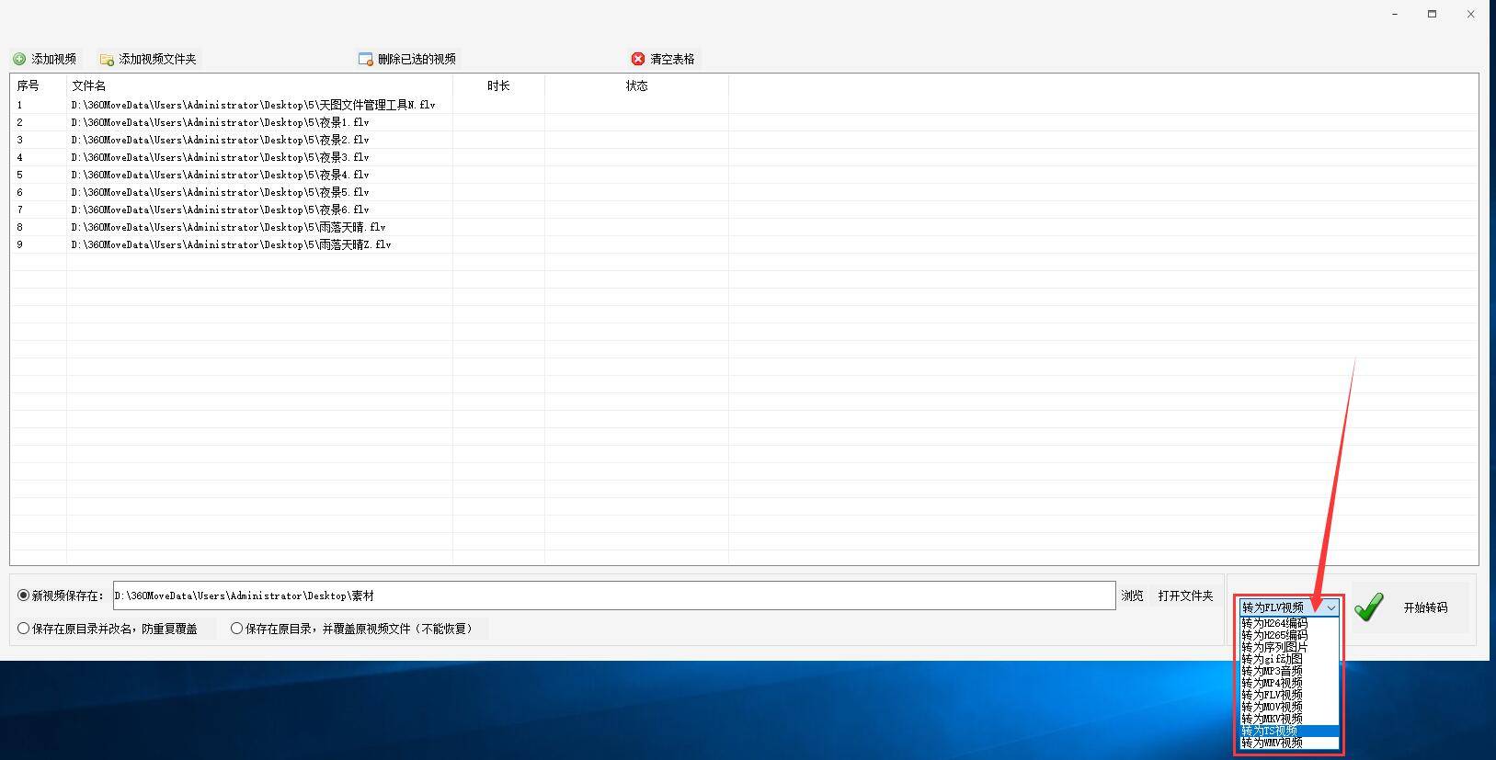Click the red X icon beside 清空表格
1496x760 pixels.
638,59
